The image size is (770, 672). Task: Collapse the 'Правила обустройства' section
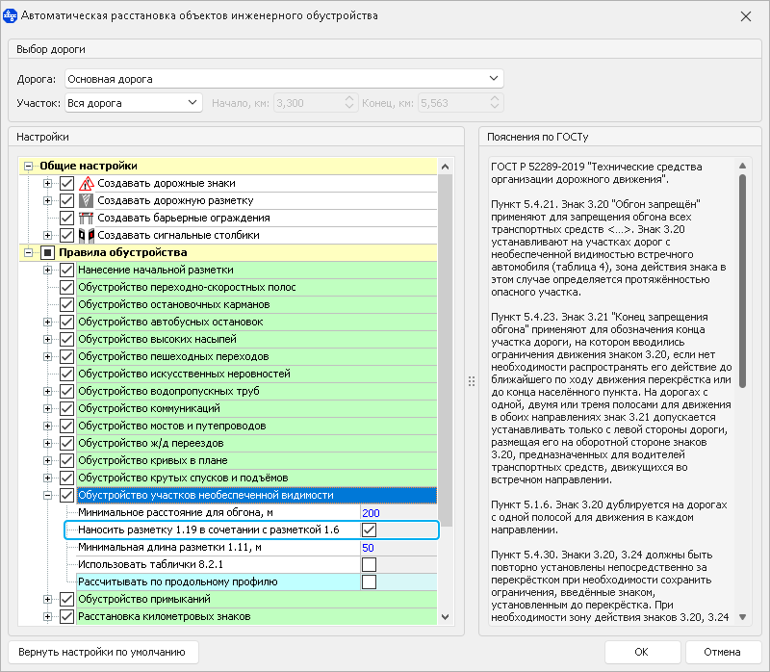pos(29,252)
